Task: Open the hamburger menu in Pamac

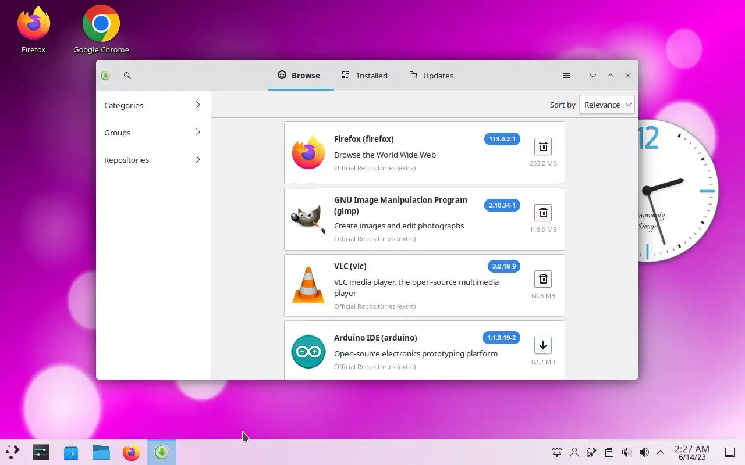Action: point(566,76)
